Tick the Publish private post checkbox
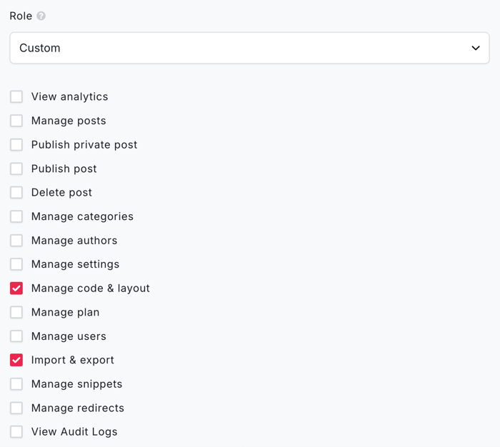The width and height of the screenshot is (500, 447). [16, 145]
